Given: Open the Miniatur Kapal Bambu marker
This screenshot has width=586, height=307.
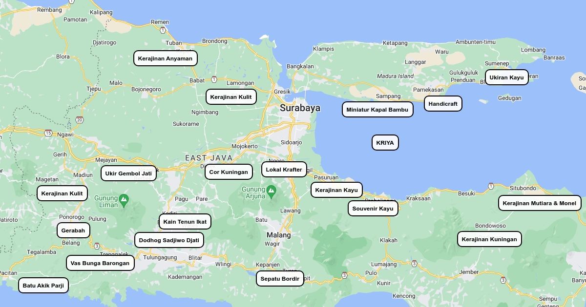Looking at the screenshot, I should 377,110.
